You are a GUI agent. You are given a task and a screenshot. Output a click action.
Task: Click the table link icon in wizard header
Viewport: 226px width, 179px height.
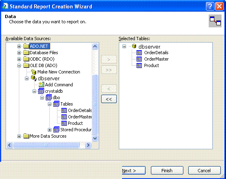point(215,21)
